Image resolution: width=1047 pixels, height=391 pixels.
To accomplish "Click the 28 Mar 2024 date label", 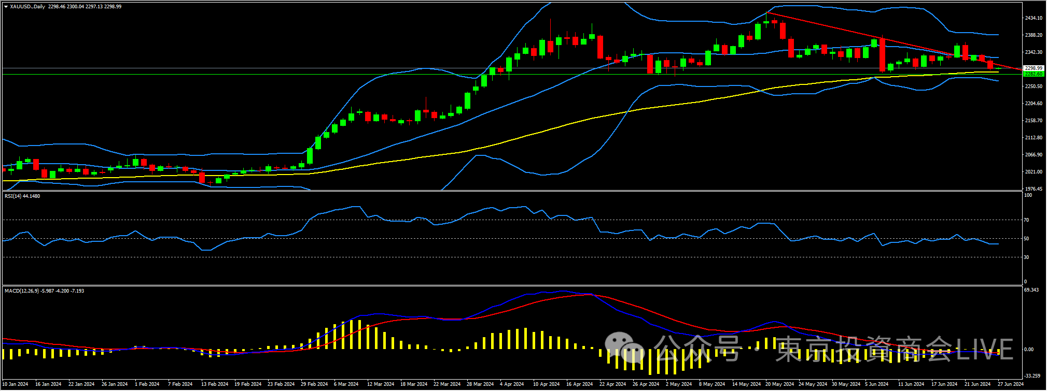I will pyautogui.click(x=480, y=384).
